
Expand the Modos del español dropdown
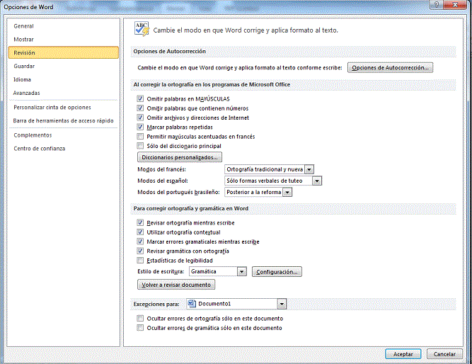pyautogui.click(x=317, y=181)
